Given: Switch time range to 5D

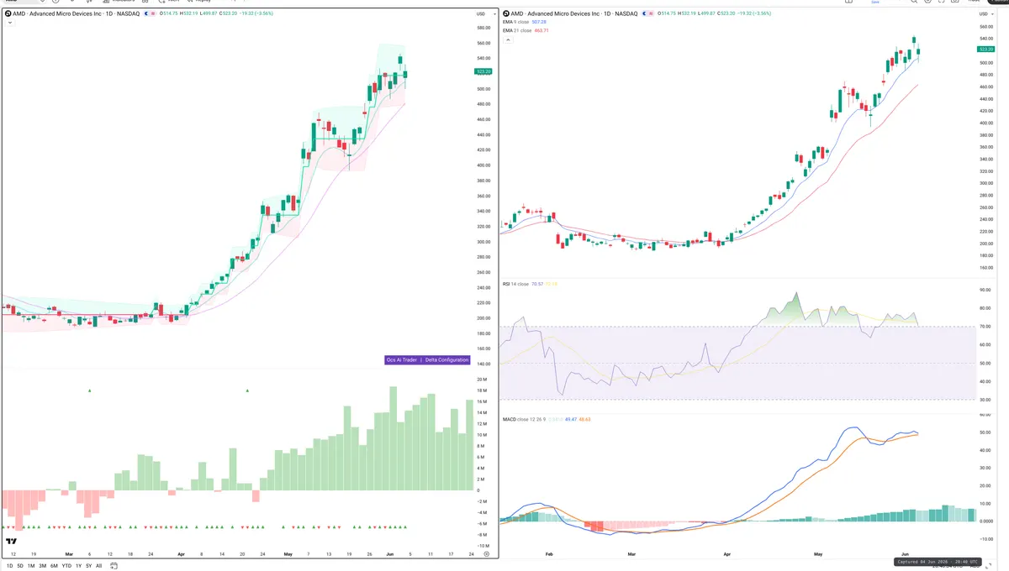Looking at the screenshot, I should point(20,566).
